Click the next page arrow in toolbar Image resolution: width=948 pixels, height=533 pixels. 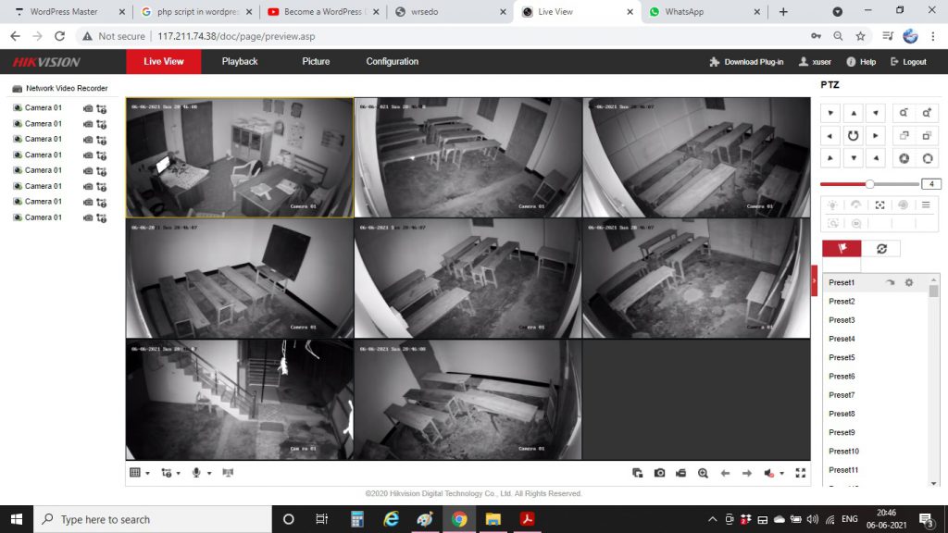[746, 473]
